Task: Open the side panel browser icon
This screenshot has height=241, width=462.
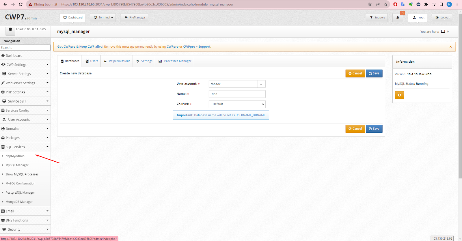Action: coord(441,4)
